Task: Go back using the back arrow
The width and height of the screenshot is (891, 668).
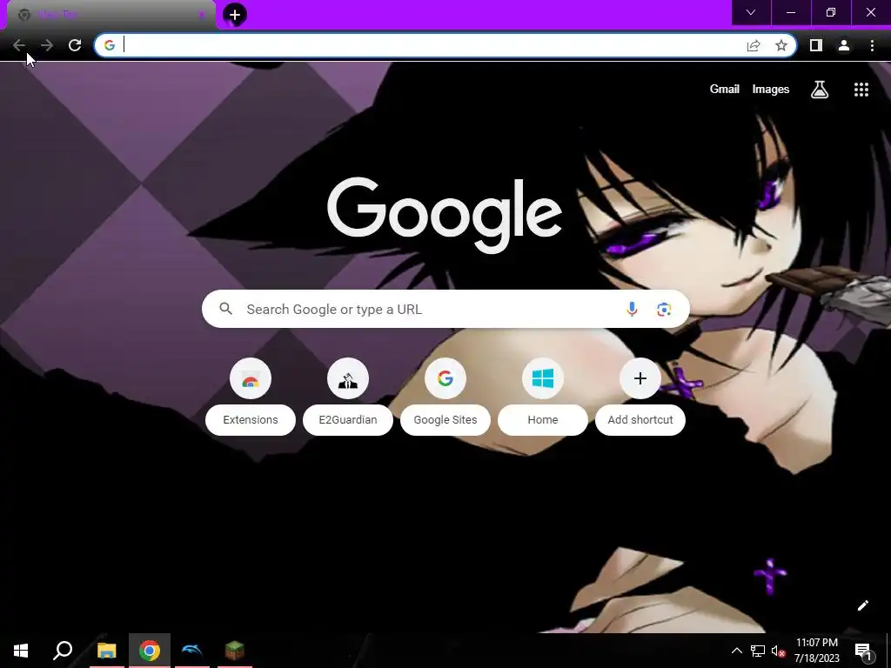Action: pos(19,45)
